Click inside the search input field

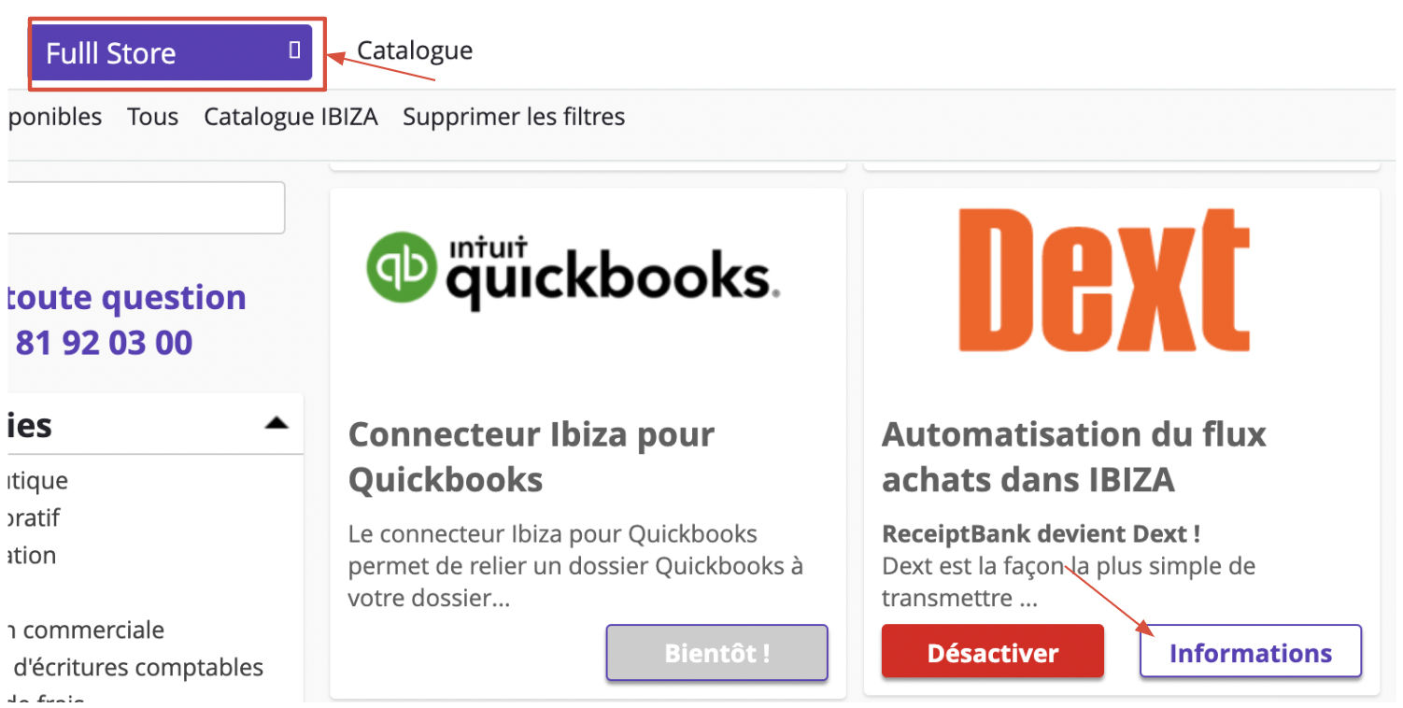[146, 207]
